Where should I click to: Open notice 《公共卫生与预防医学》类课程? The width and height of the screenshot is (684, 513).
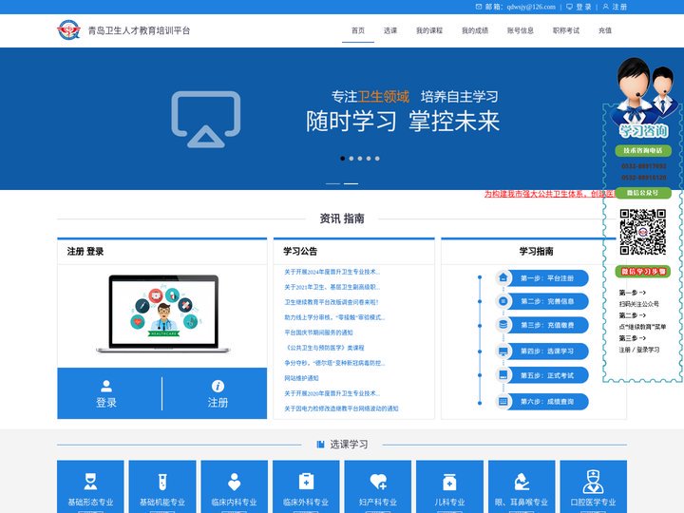pos(324,348)
